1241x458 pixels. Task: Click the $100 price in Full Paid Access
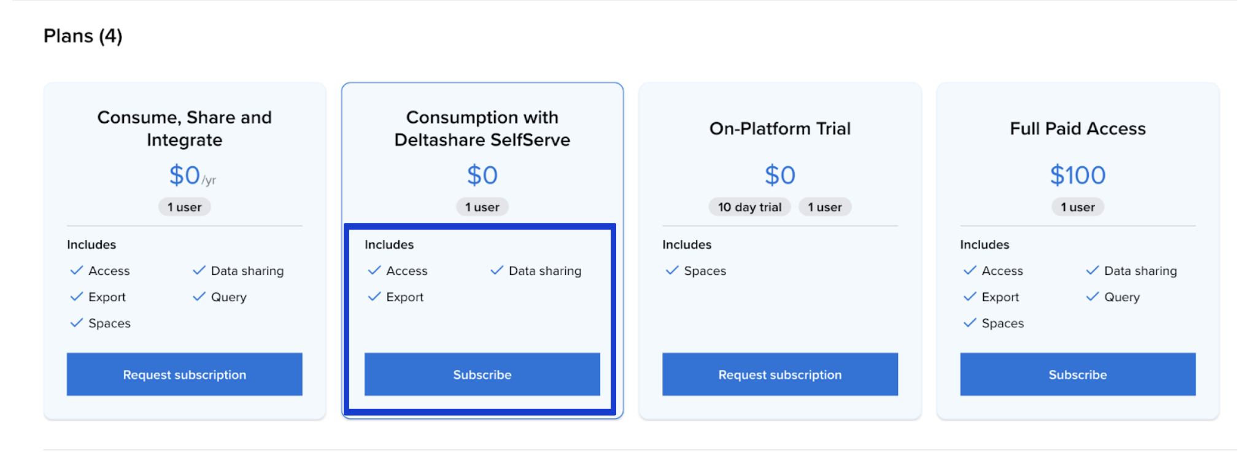click(1077, 176)
